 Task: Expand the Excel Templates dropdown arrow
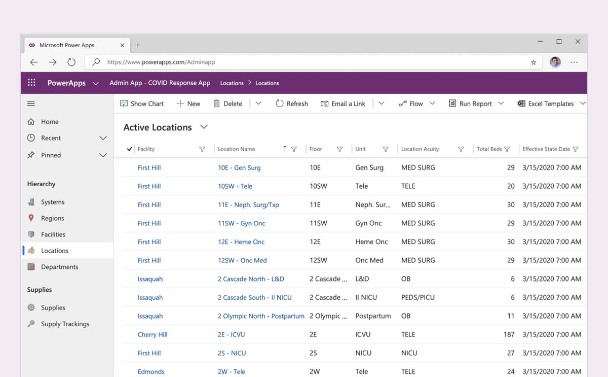(583, 104)
